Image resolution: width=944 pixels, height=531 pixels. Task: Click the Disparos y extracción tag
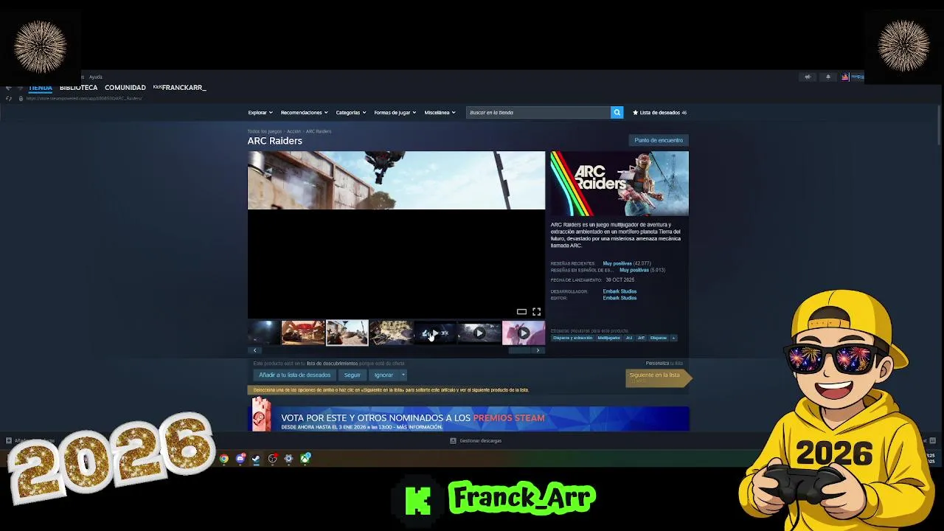pyautogui.click(x=572, y=338)
